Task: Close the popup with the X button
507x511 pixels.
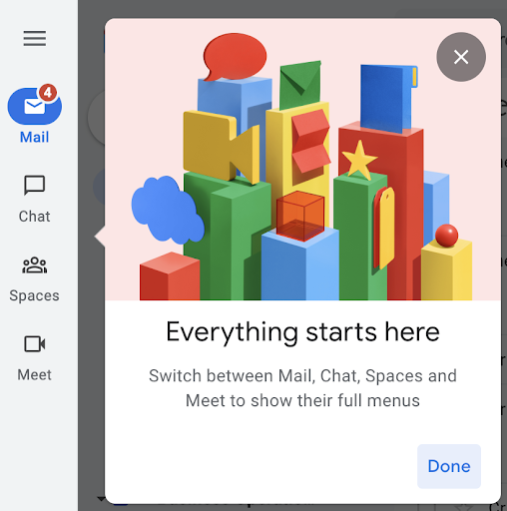Action: [461, 57]
